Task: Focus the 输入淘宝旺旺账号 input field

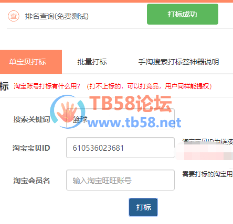Action: [x=120, y=180]
